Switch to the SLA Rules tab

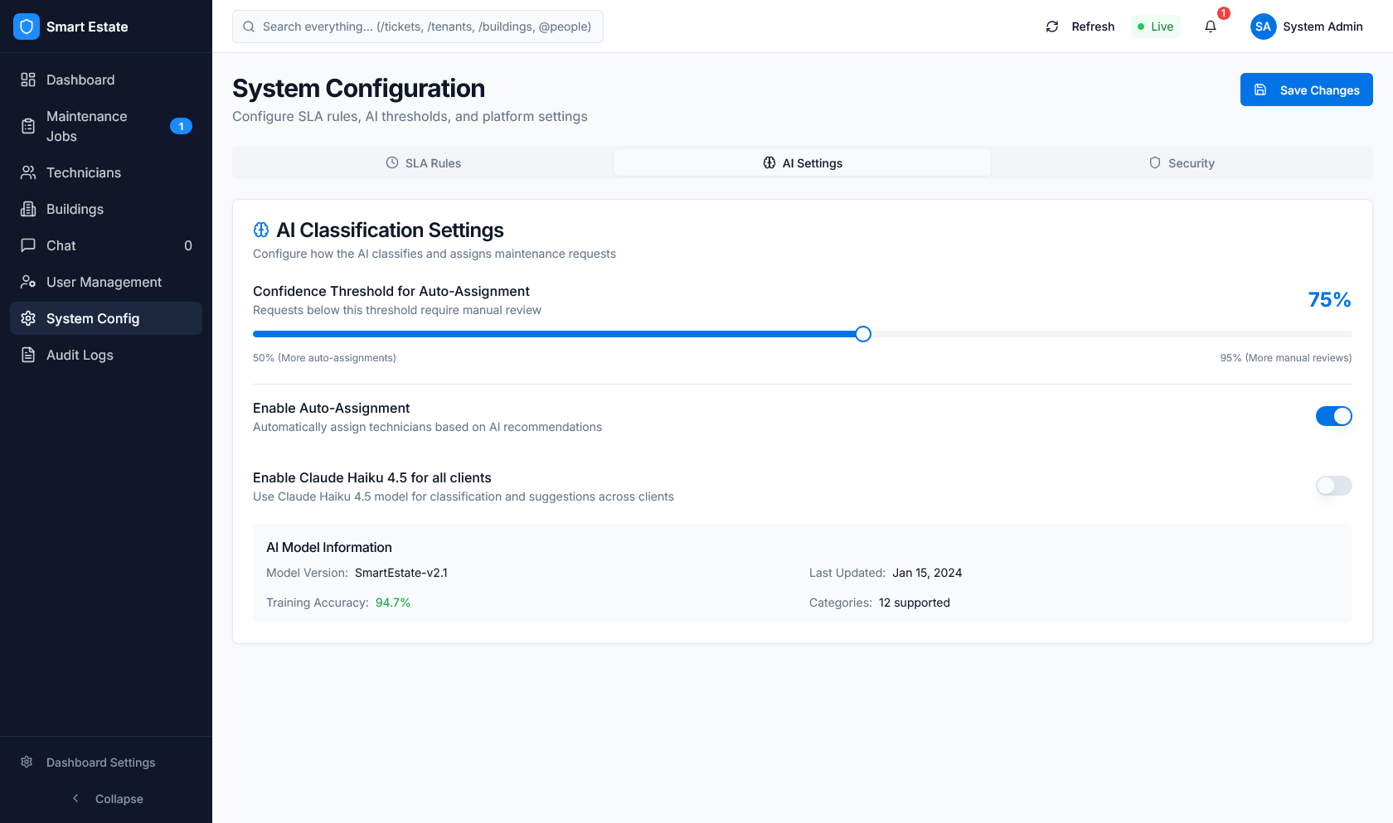click(424, 163)
